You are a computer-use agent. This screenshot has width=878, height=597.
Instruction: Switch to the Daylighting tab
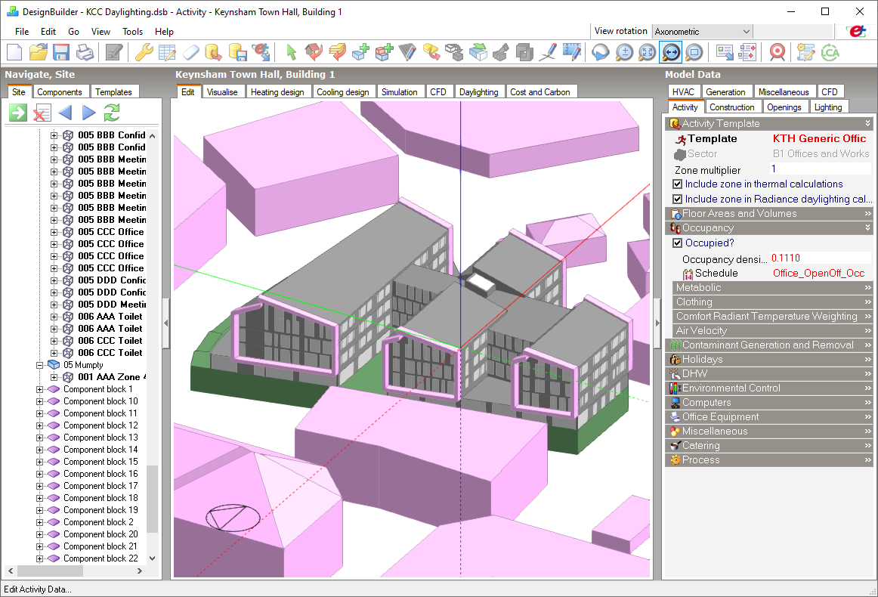[x=478, y=92]
